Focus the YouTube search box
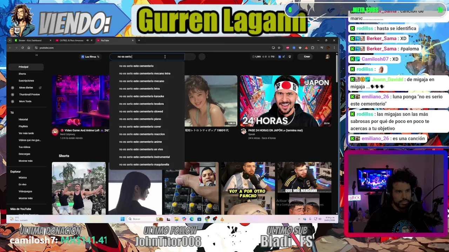This screenshot has width=449, height=252. (x=147, y=57)
